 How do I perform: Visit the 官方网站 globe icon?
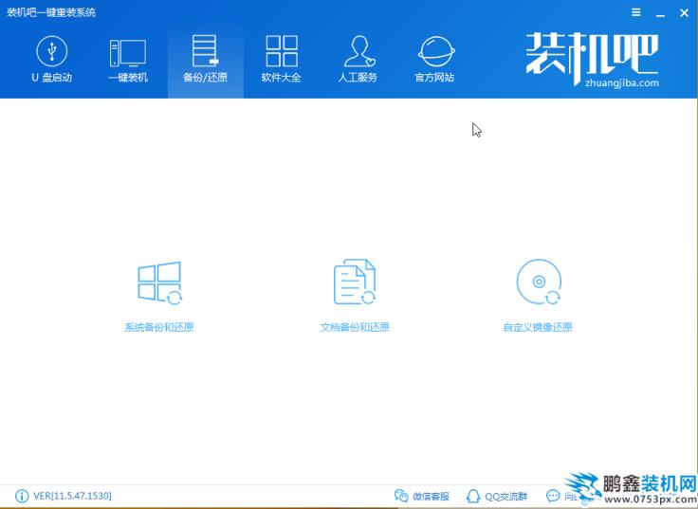tap(436, 51)
